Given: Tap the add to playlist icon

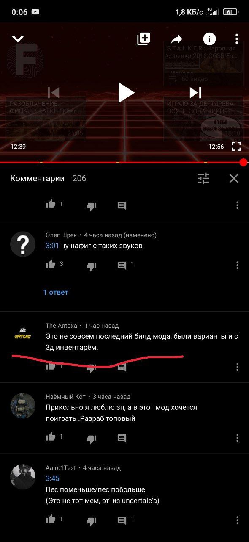Looking at the screenshot, I should [x=143, y=39].
